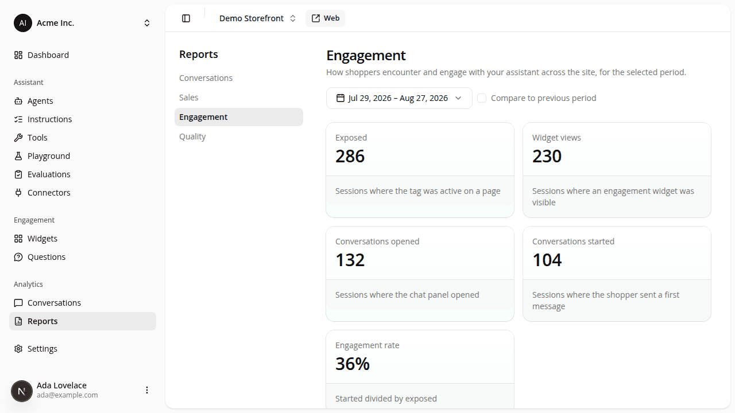This screenshot has height=413, width=735.
Task: Click the Dashboard grid icon
Action: (x=18, y=55)
